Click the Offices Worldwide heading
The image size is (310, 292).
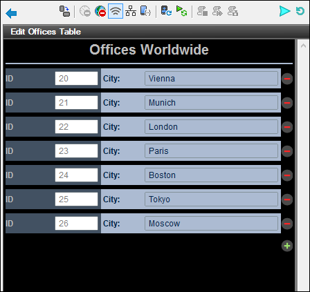click(x=149, y=50)
